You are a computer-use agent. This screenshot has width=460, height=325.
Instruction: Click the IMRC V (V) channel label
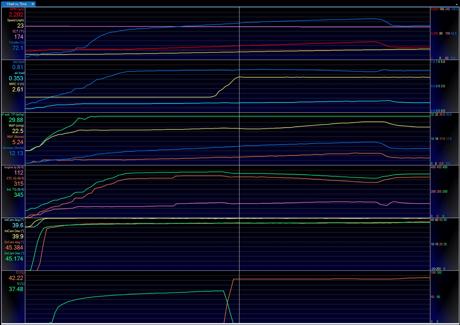coord(17,84)
